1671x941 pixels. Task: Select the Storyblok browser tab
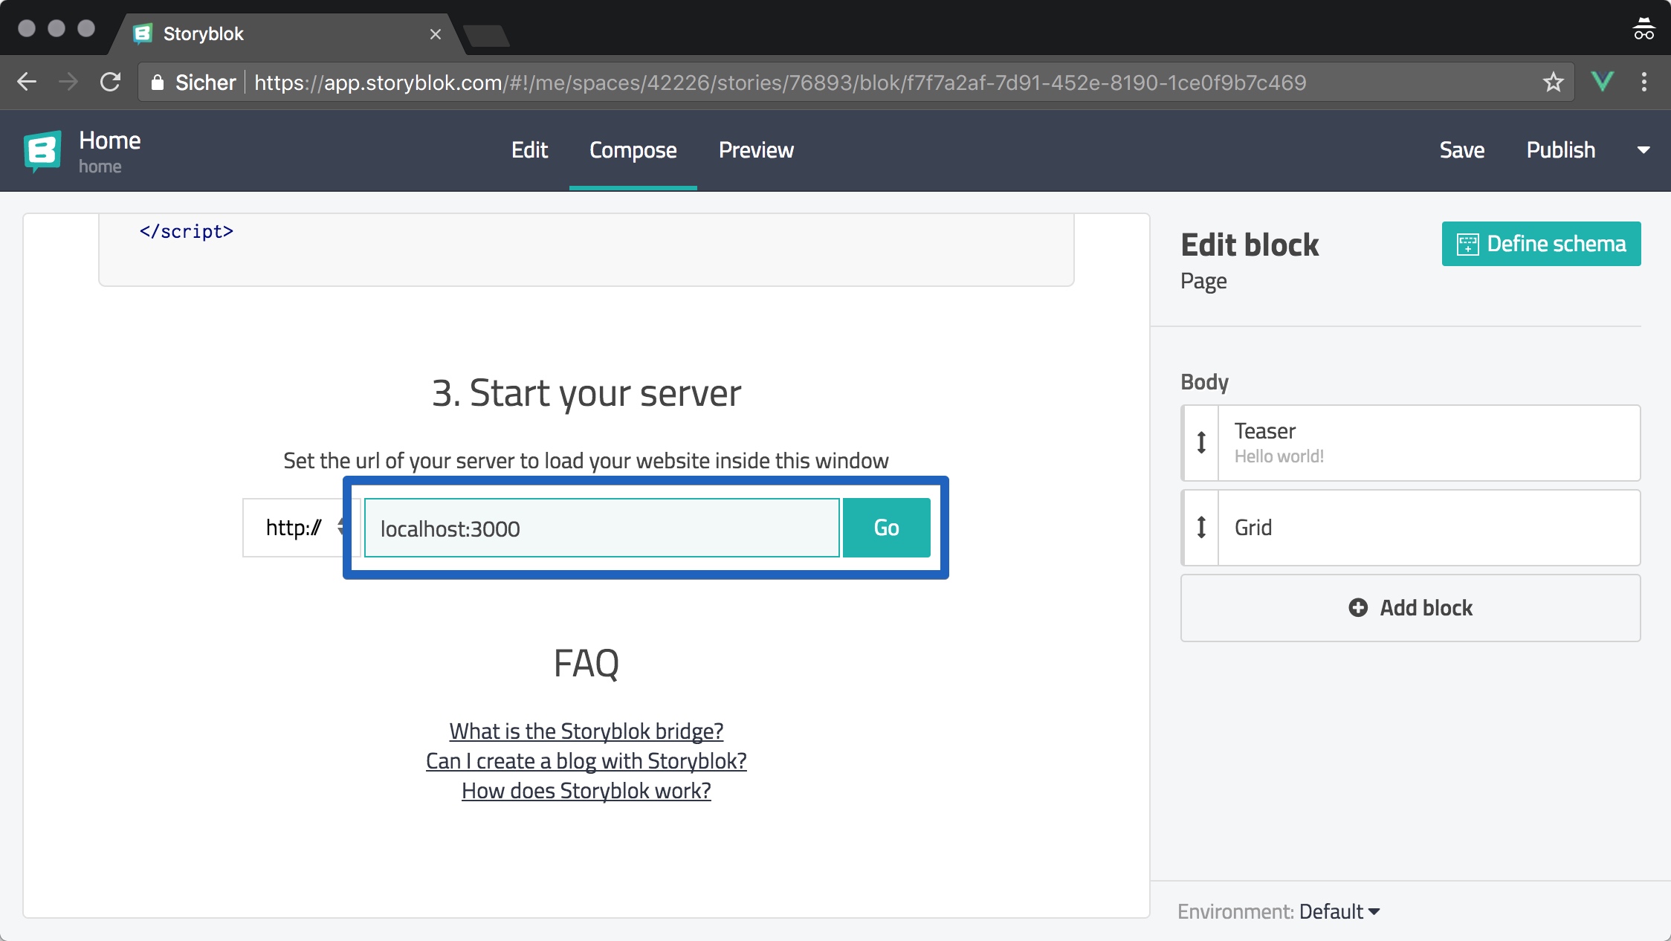[286, 34]
